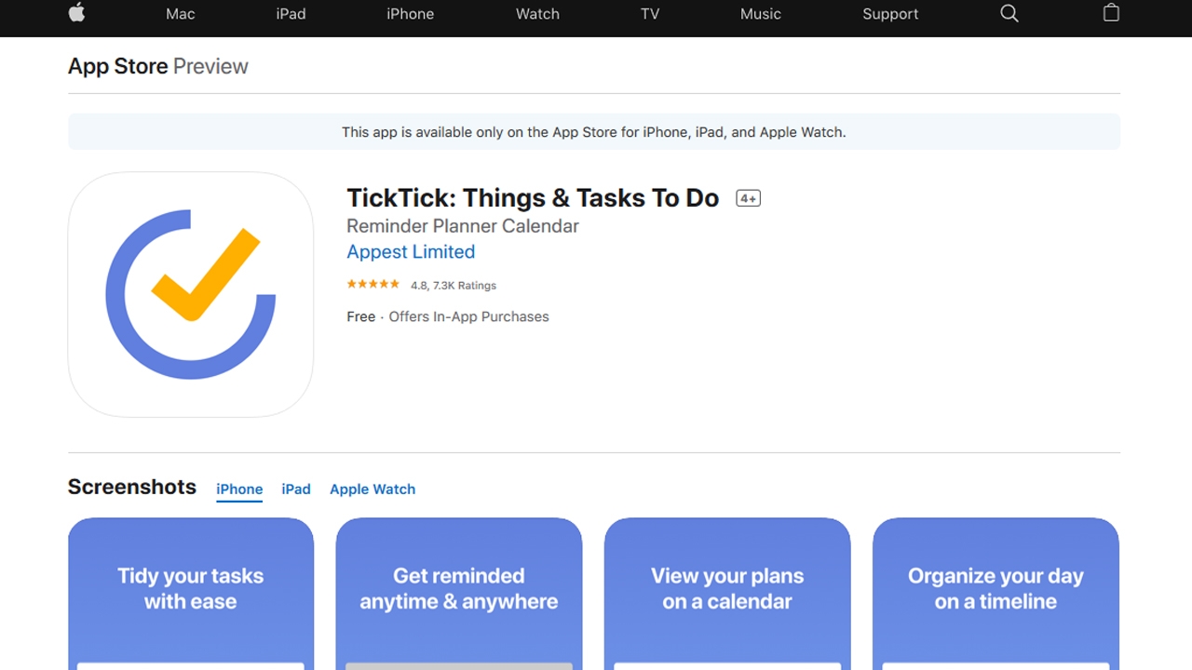
Task: Open the shopping bag icon
Action: 1111,13
